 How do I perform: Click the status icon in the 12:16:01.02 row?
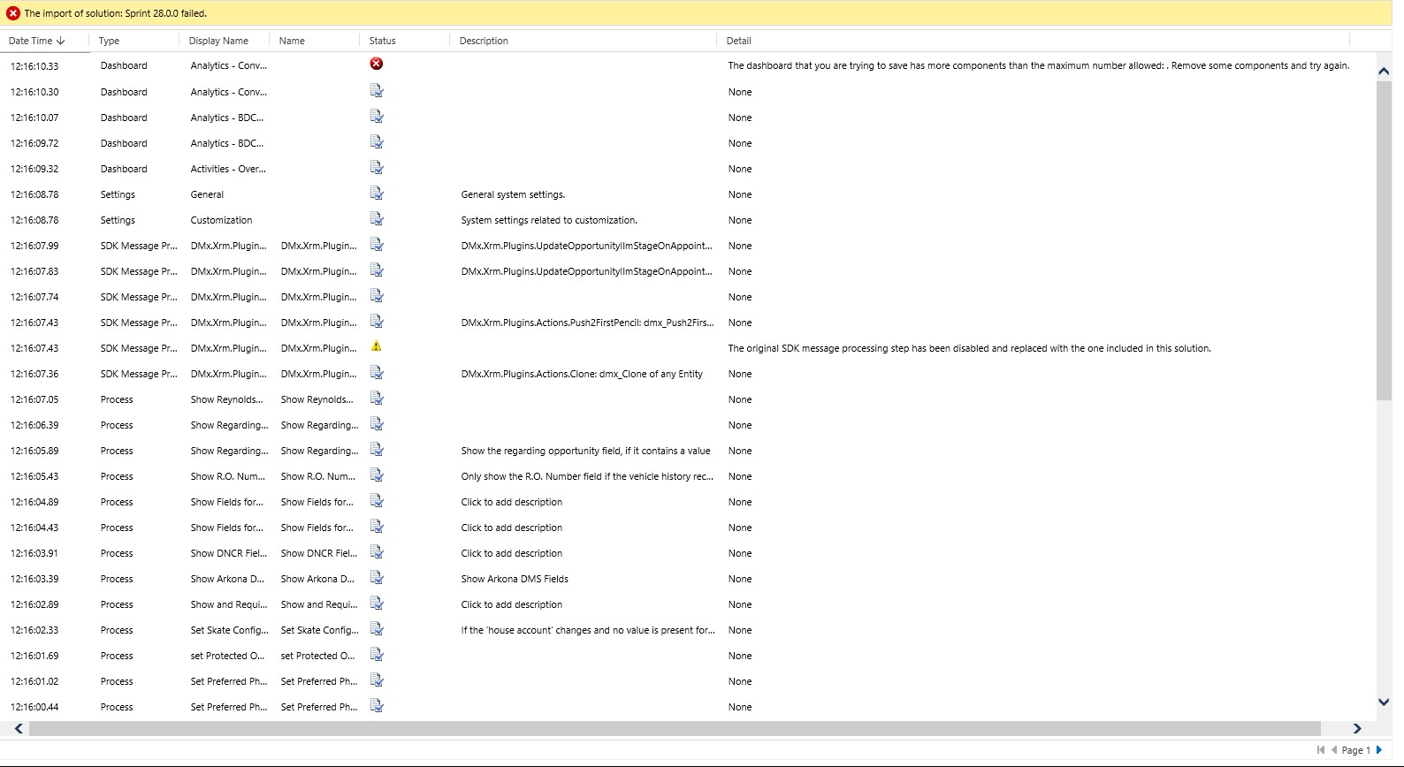coord(377,680)
